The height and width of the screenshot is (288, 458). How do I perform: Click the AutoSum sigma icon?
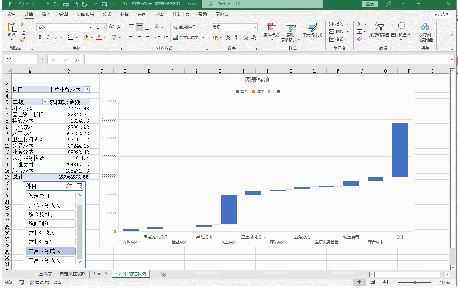tap(360, 24)
